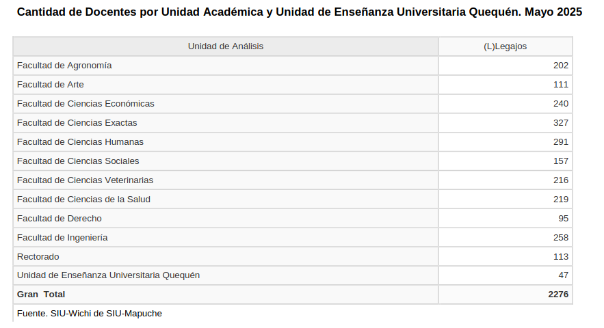The width and height of the screenshot is (604, 328).
Task: Click Facultad de Ciencias de la Salud
Action: coord(83,200)
